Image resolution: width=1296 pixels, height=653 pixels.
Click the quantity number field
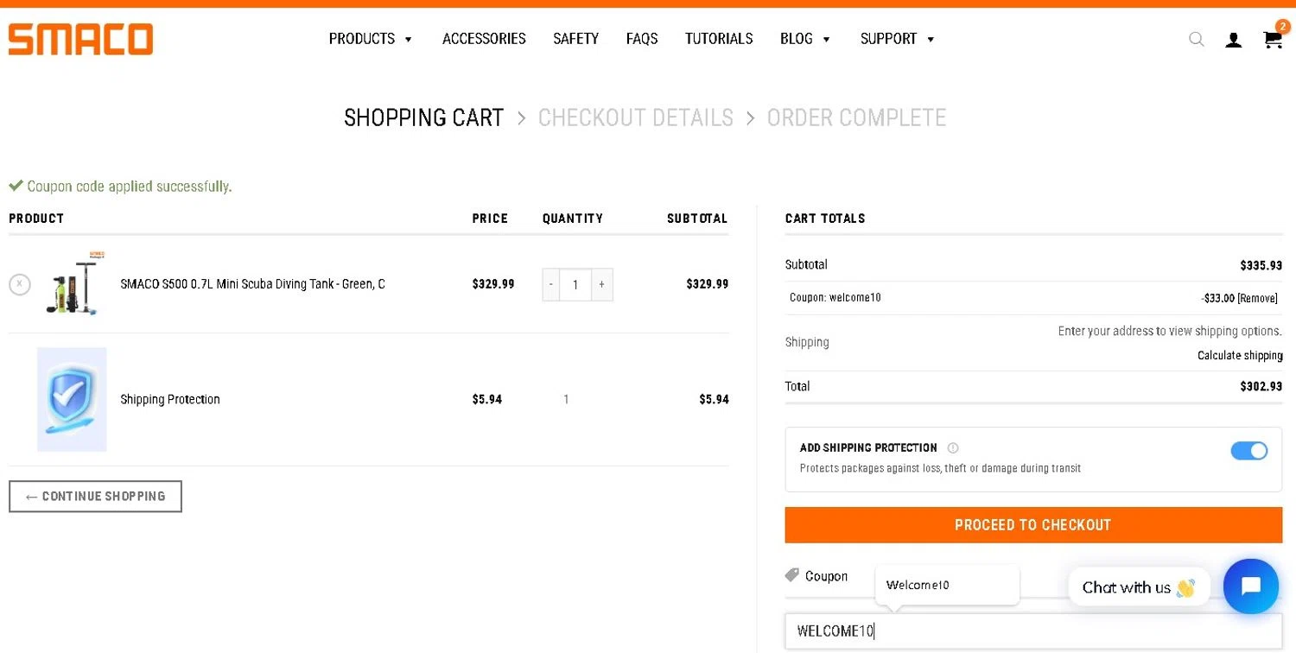coord(575,284)
